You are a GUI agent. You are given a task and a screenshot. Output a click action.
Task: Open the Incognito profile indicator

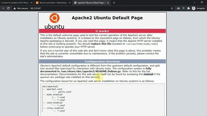[x=198, y=8]
